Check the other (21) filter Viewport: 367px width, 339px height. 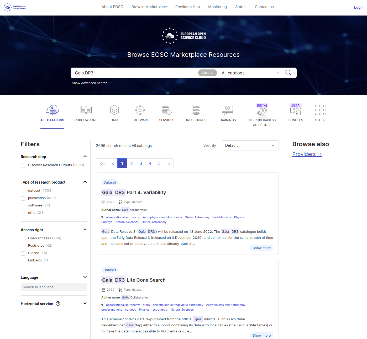click(23, 213)
